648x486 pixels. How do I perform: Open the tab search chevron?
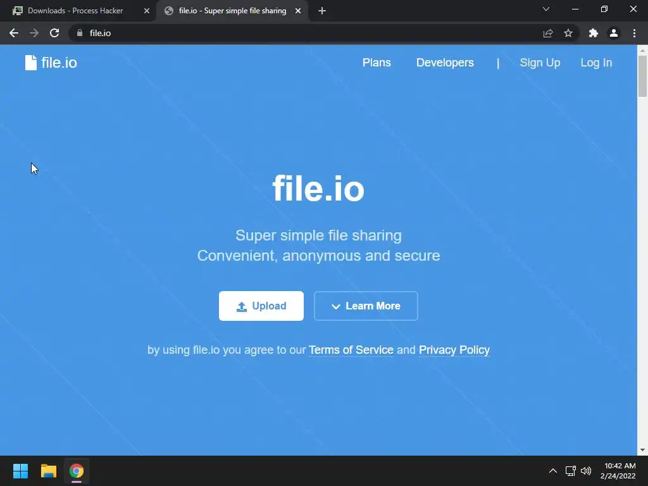[546, 9]
